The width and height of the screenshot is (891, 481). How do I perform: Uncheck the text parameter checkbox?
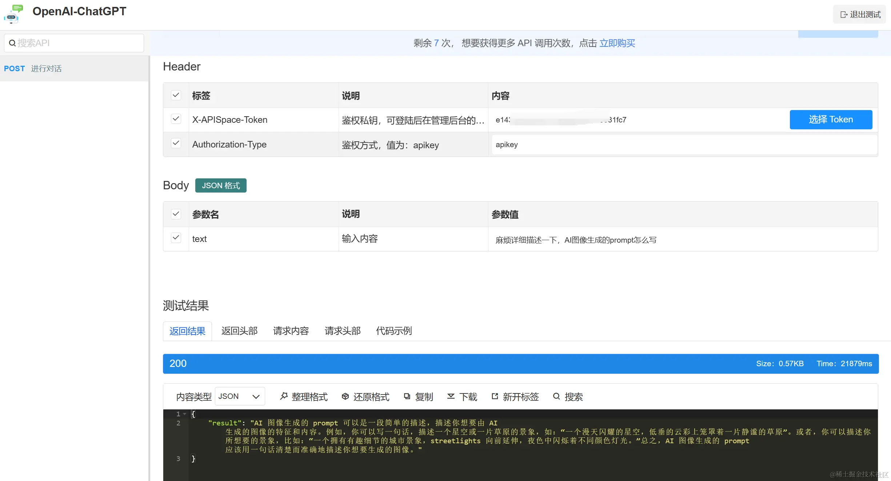(x=176, y=238)
